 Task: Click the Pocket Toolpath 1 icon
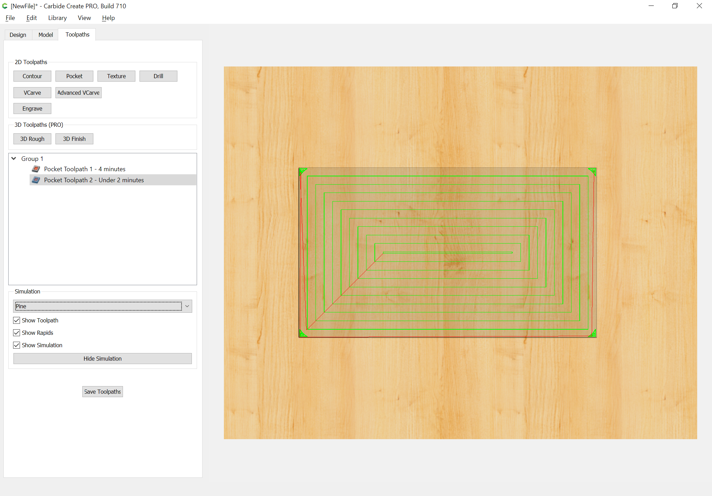[x=36, y=169]
